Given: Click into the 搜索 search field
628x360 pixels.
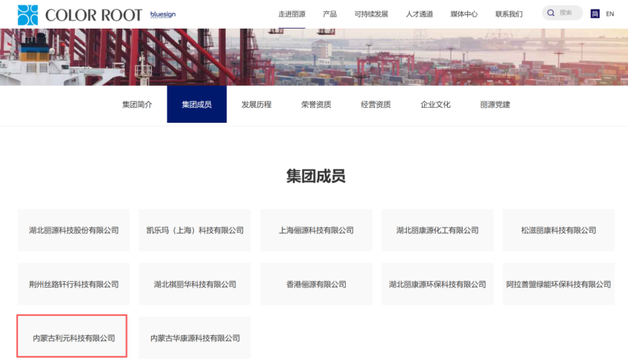Looking at the screenshot, I should point(568,13).
